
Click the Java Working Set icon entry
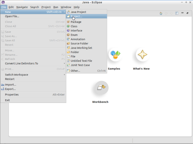point(68,48)
